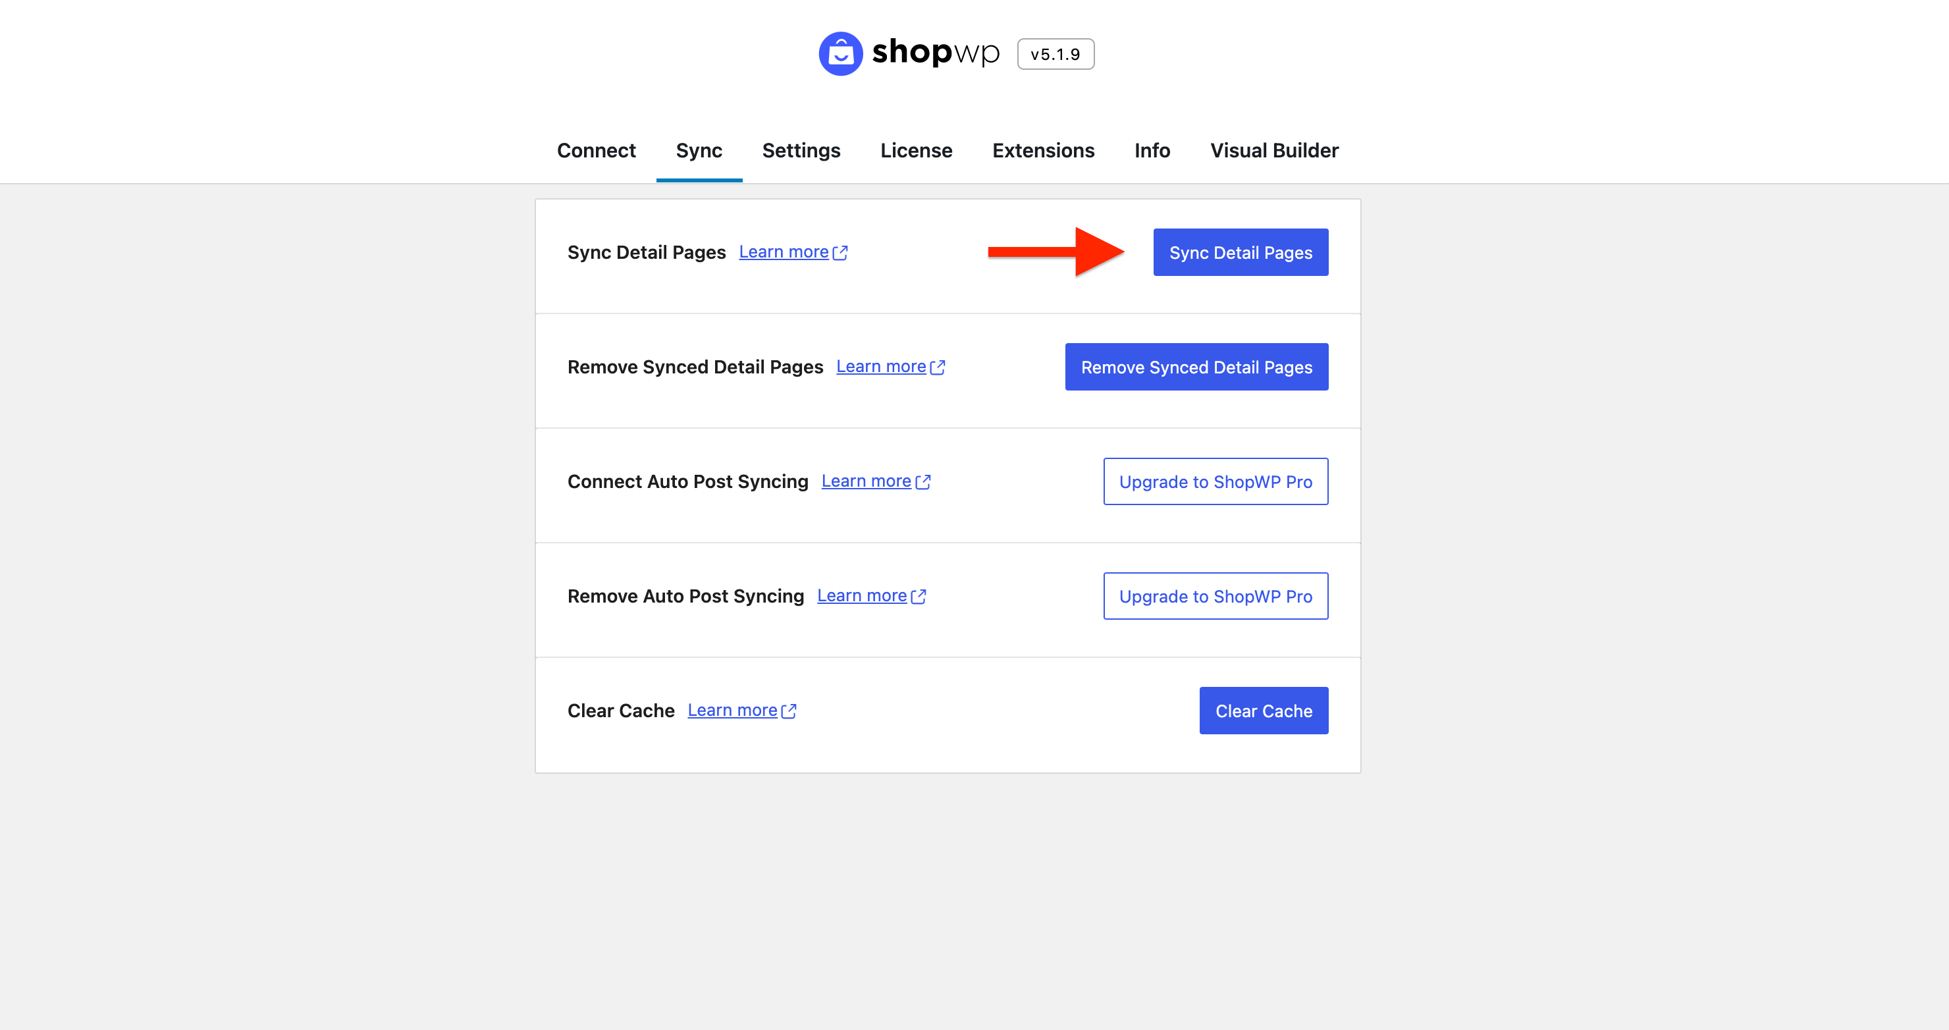The image size is (1949, 1030).
Task: Click external link icon beside Clear Cache
Action: (788, 711)
